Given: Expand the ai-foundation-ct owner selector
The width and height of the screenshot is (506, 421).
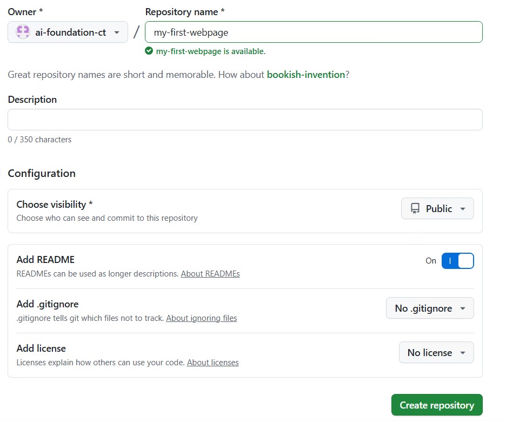Looking at the screenshot, I should (x=68, y=32).
